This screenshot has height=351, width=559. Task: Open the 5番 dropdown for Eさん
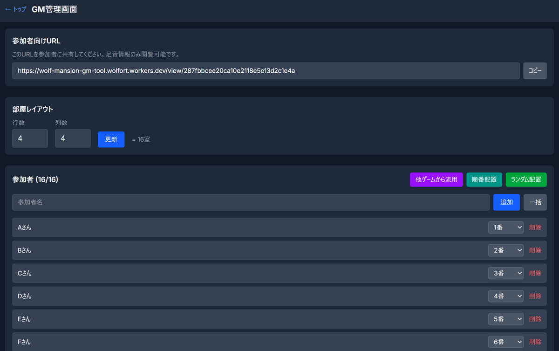[506, 319]
